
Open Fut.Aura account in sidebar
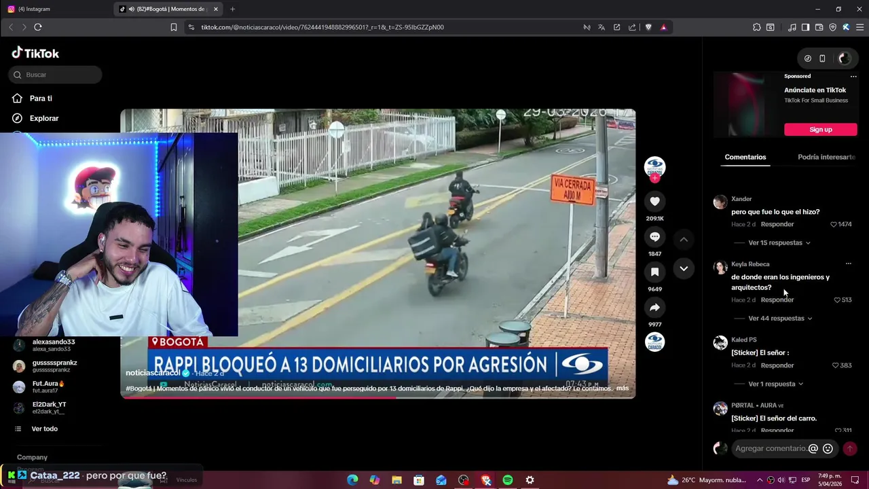point(48,386)
